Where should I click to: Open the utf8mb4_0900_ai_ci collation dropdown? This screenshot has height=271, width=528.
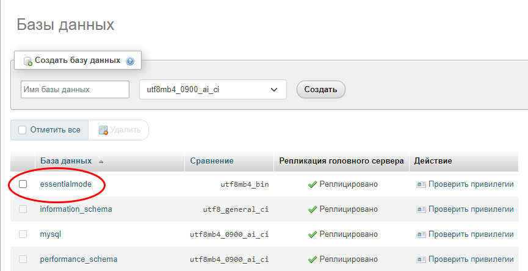point(213,90)
